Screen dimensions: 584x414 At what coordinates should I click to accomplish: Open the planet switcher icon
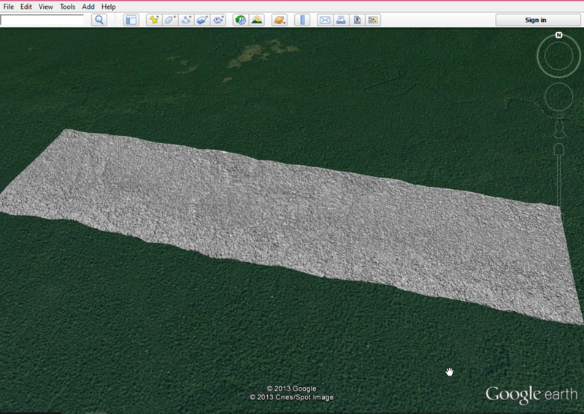pos(279,20)
